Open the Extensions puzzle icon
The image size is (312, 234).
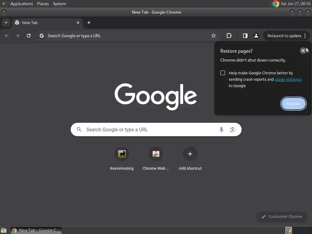pos(229,36)
